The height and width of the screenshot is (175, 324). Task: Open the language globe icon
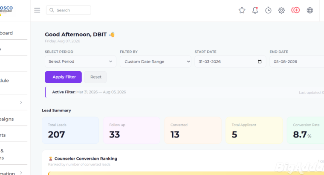coord(310,10)
